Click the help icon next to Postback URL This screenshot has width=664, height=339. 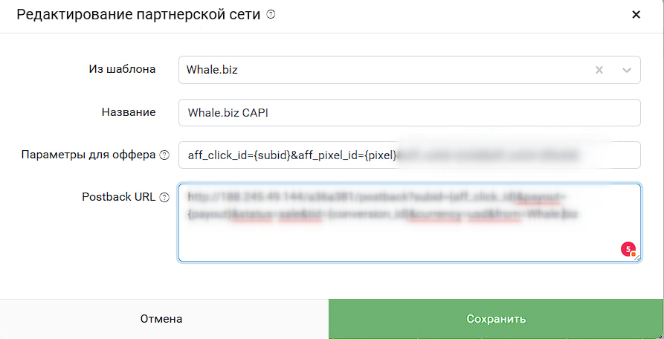point(164,197)
